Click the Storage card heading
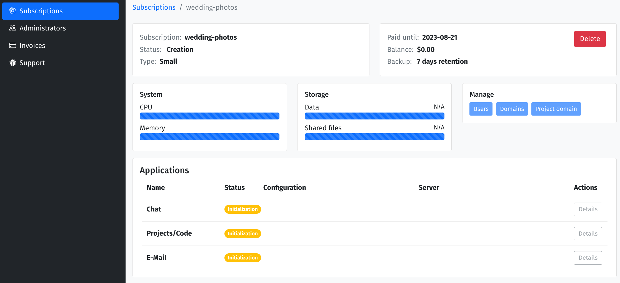This screenshot has height=283, width=620. (x=316, y=95)
